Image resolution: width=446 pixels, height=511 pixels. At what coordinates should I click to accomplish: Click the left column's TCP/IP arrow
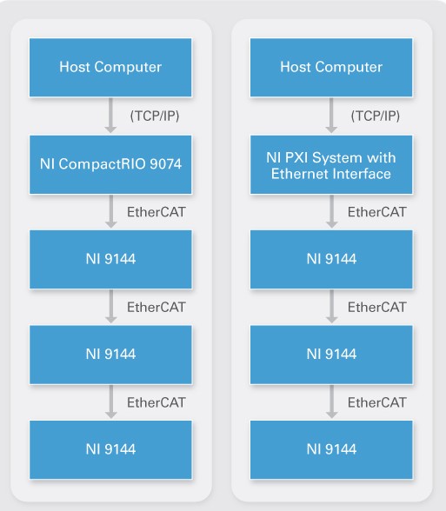point(110,116)
